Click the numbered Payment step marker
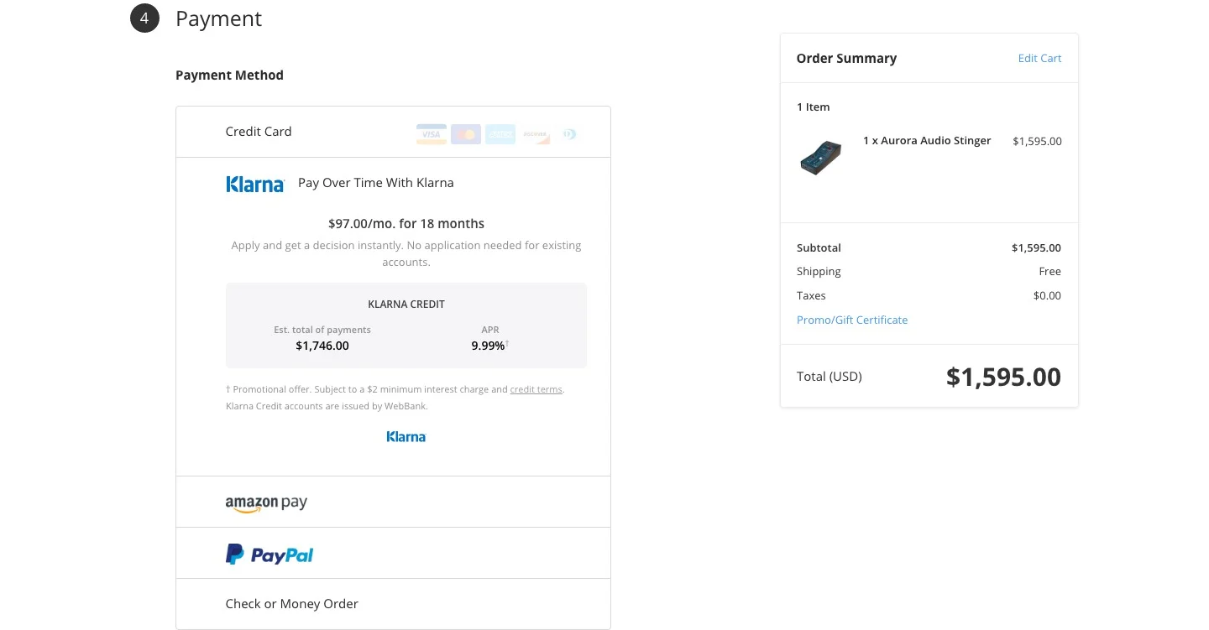Image resolution: width=1209 pixels, height=630 pixels. click(144, 17)
